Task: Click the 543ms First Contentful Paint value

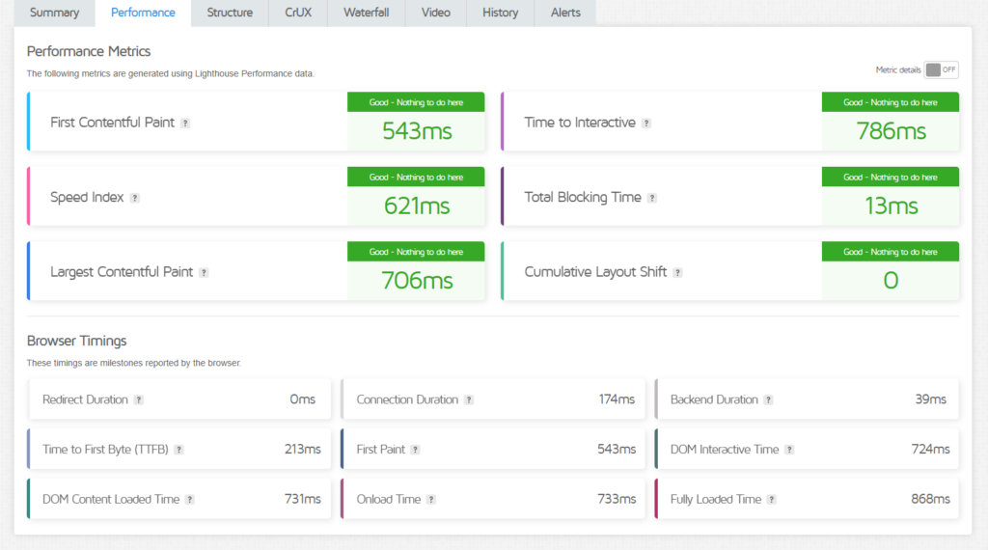Action: coord(417,131)
